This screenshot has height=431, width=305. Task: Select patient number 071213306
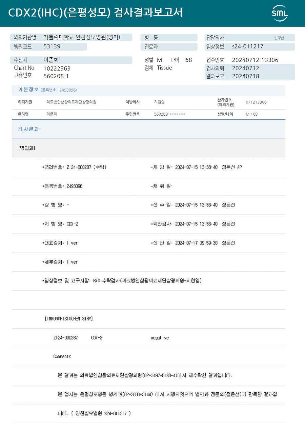256,102
